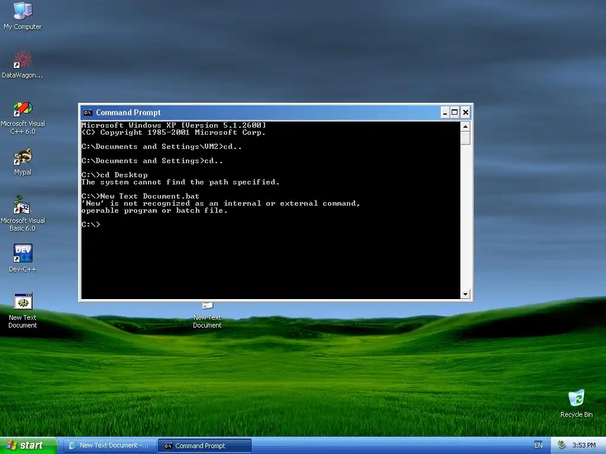
Task: Click the 'Microsoft Windows XP [Version 5.1.2600]' line
Action: click(x=174, y=125)
